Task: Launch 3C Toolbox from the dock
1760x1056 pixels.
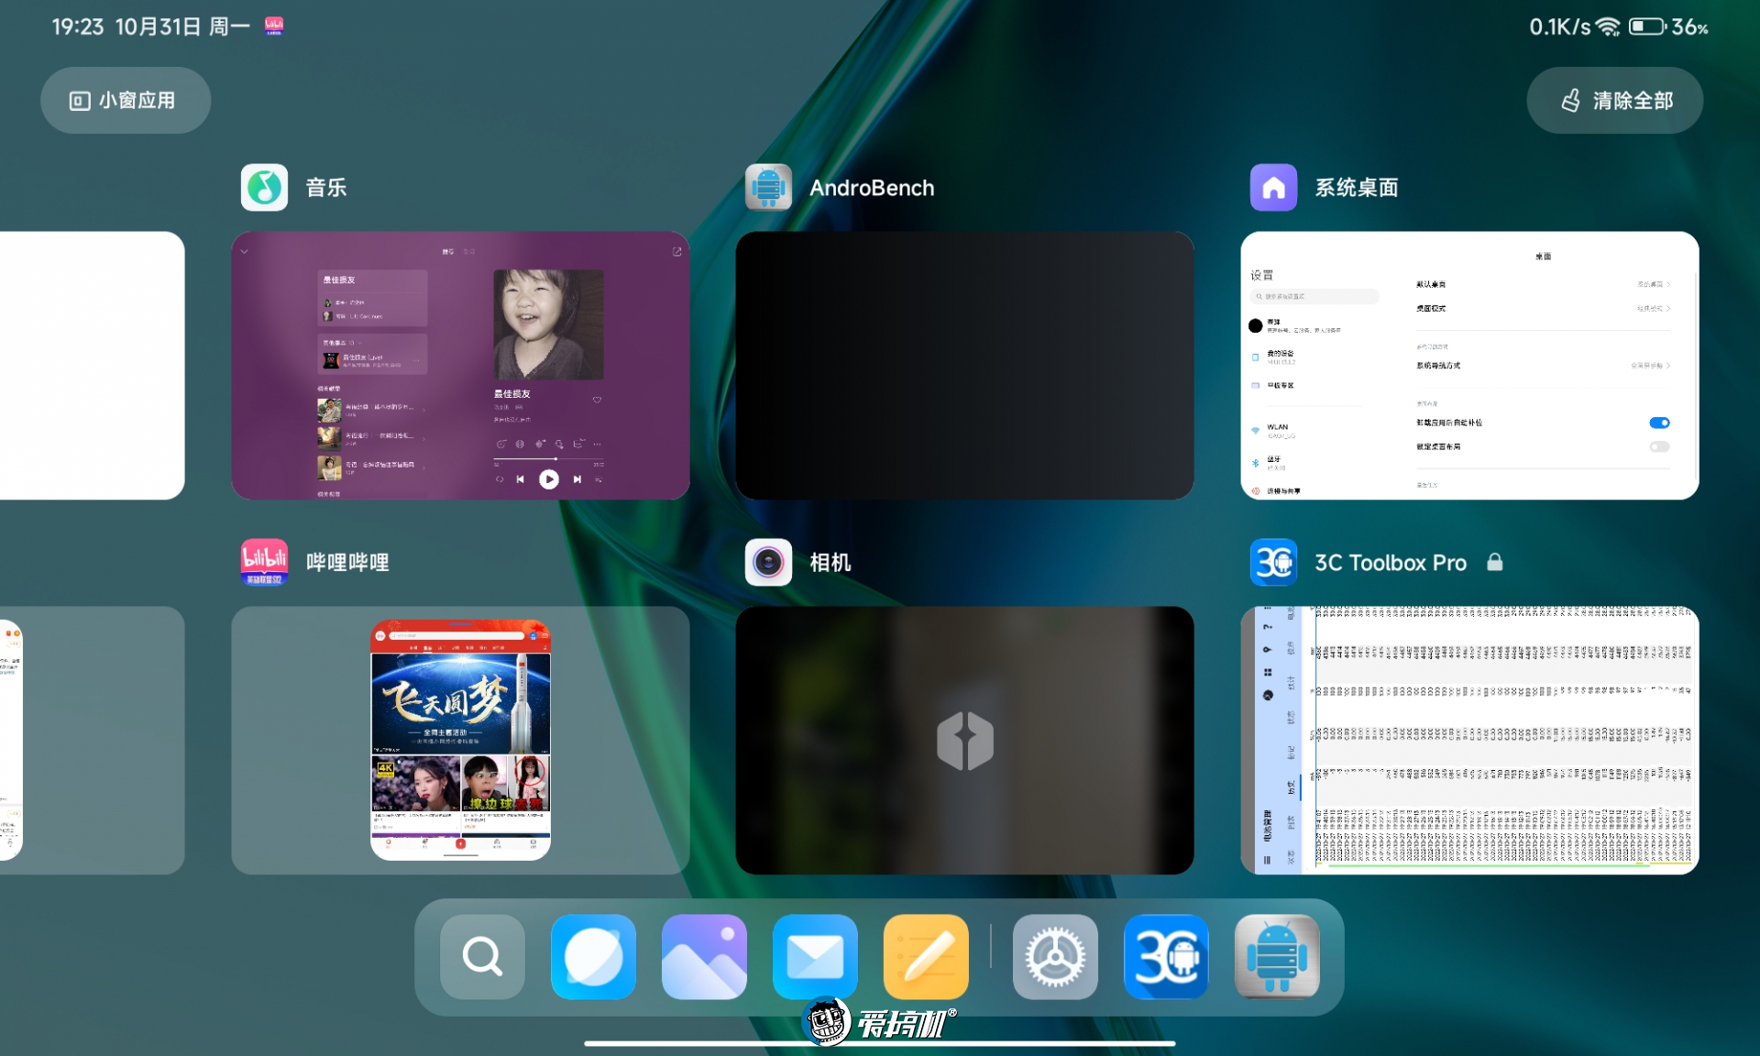Action: (1165, 957)
